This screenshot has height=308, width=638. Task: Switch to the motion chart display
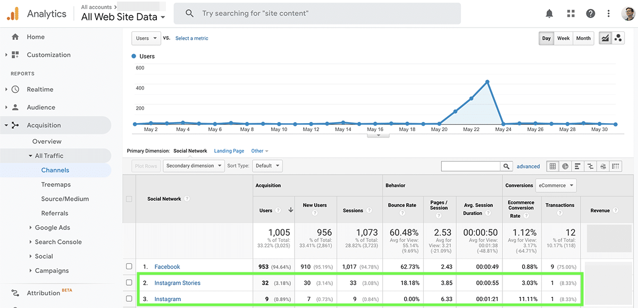tap(618, 38)
